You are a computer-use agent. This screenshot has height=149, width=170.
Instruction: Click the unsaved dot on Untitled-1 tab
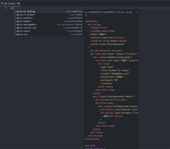click(x=19, y=4)
